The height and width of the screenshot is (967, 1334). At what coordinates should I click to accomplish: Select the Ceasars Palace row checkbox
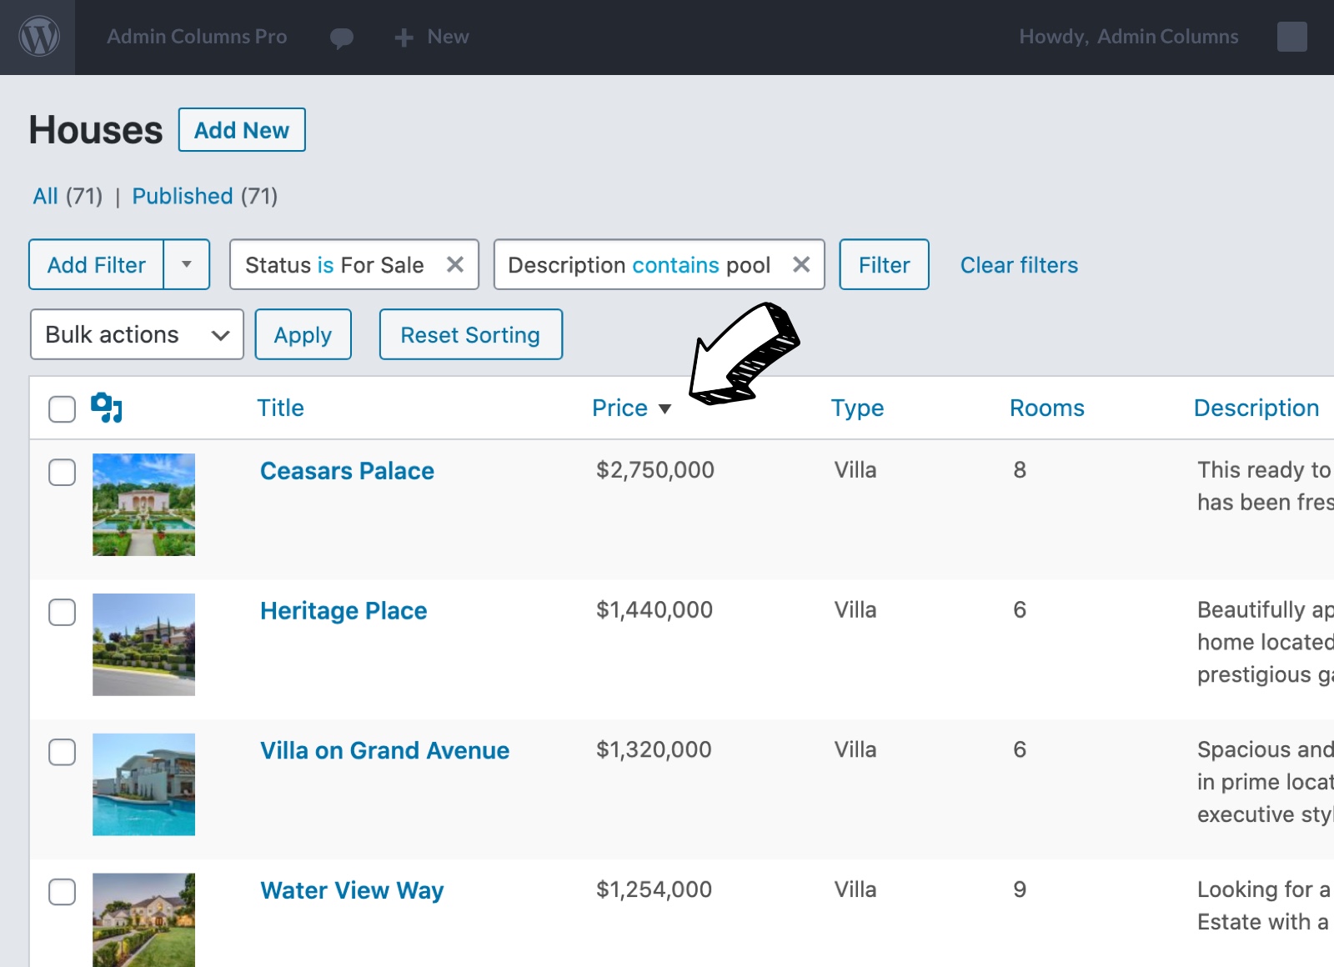pyautogui.click(x=63, y=473)
